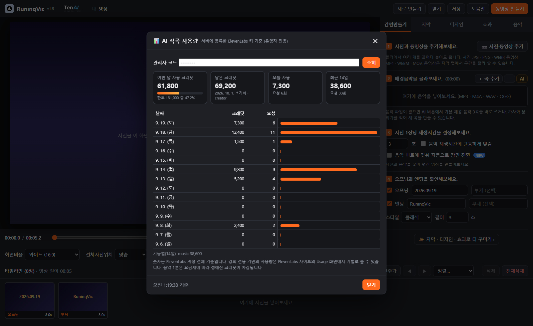
Task: Open the 도움말 button
Action: click(478, 9)
